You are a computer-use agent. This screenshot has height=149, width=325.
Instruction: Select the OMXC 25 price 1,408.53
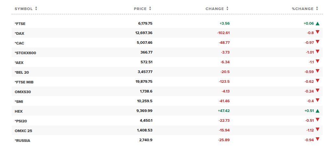tap(145, 130)
